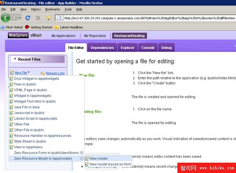This screenshot has height=173, width=236.
Task: Click the Forward navigation arrow
Action: 14,18
